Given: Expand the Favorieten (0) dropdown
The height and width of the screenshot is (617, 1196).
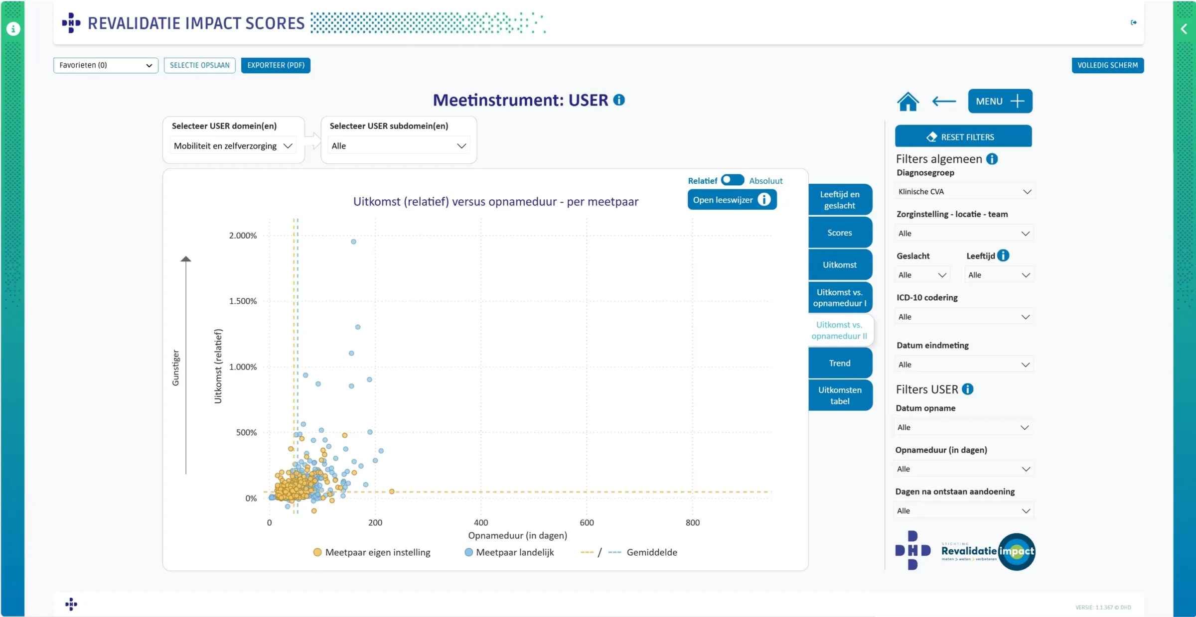Looking at the screenshot, I should coord(105,65).
